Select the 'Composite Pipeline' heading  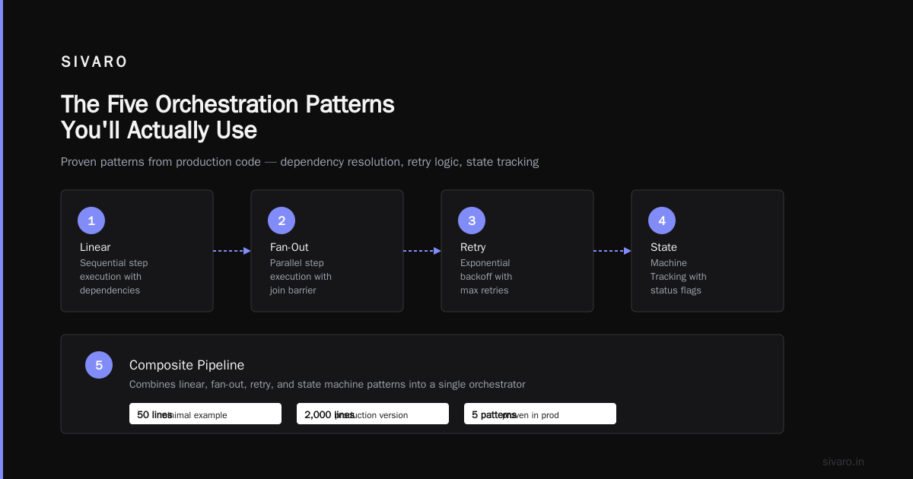click(x=187, y=365)
